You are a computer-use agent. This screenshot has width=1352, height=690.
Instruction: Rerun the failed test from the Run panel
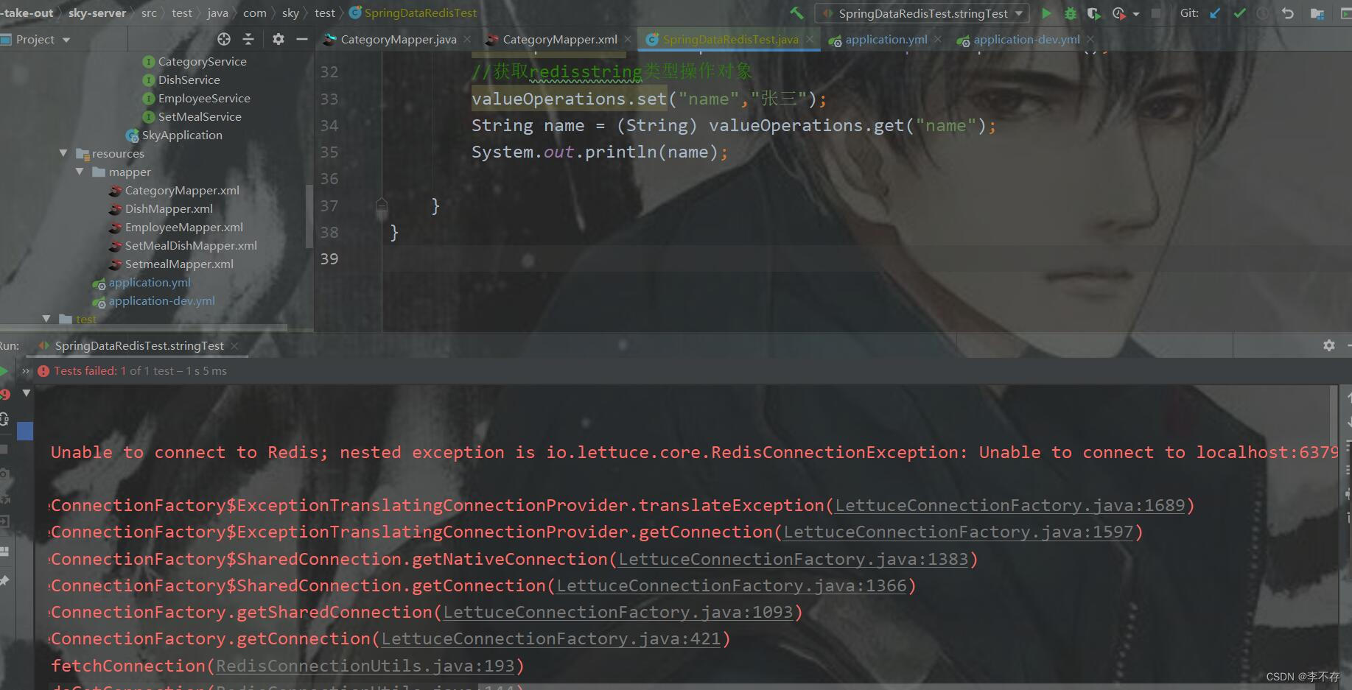pyautogui.click(x=5, y=395)
